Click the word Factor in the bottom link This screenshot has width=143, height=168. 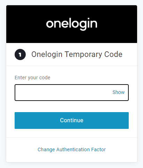point(98,149)
